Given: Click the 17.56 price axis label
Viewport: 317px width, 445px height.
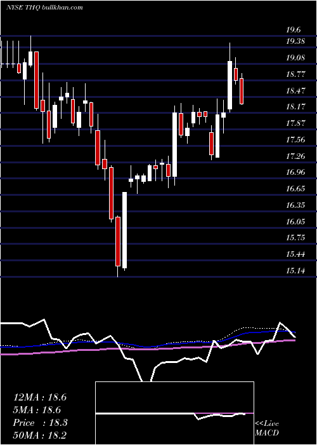Looking at the screenshot, I should [x=295, y=139].
